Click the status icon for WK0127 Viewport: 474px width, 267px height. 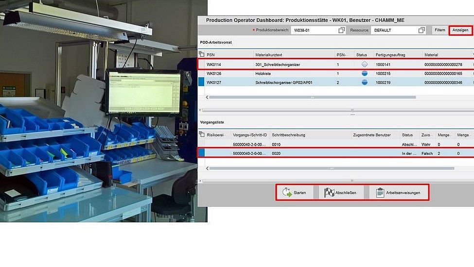(x=365, y=83)
